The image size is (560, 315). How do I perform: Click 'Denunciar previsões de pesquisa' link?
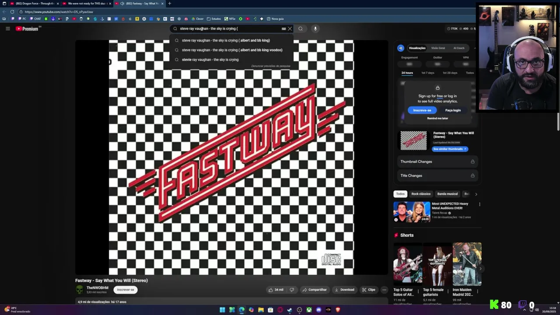(x=270, y=66)
